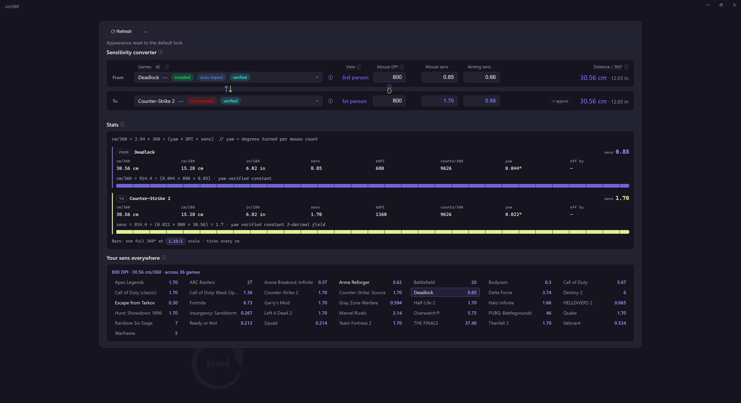Image resolution: width=741 pixels, height=403 pixels.
Task: Click the From Mouse DPI field
Action: coord(389,77)
